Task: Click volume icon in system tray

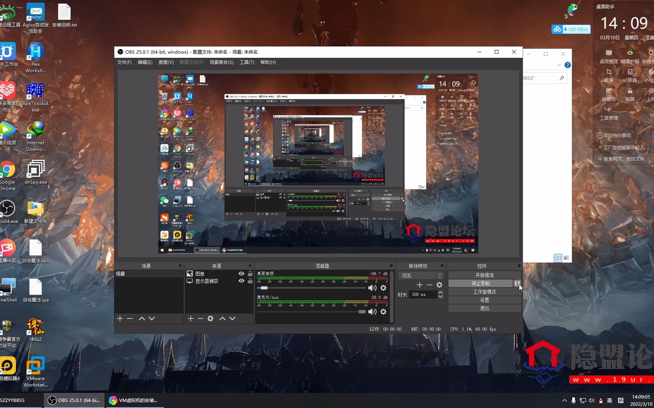Action: [x=592, y=400]
